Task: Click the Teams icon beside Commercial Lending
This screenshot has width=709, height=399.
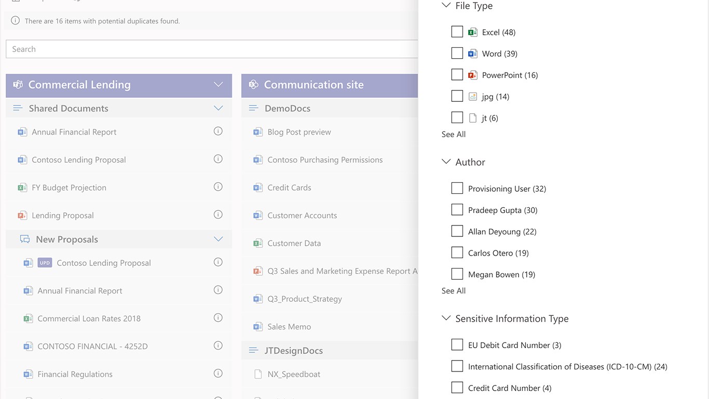Action: pyautogui.click(x=18, y=85)
